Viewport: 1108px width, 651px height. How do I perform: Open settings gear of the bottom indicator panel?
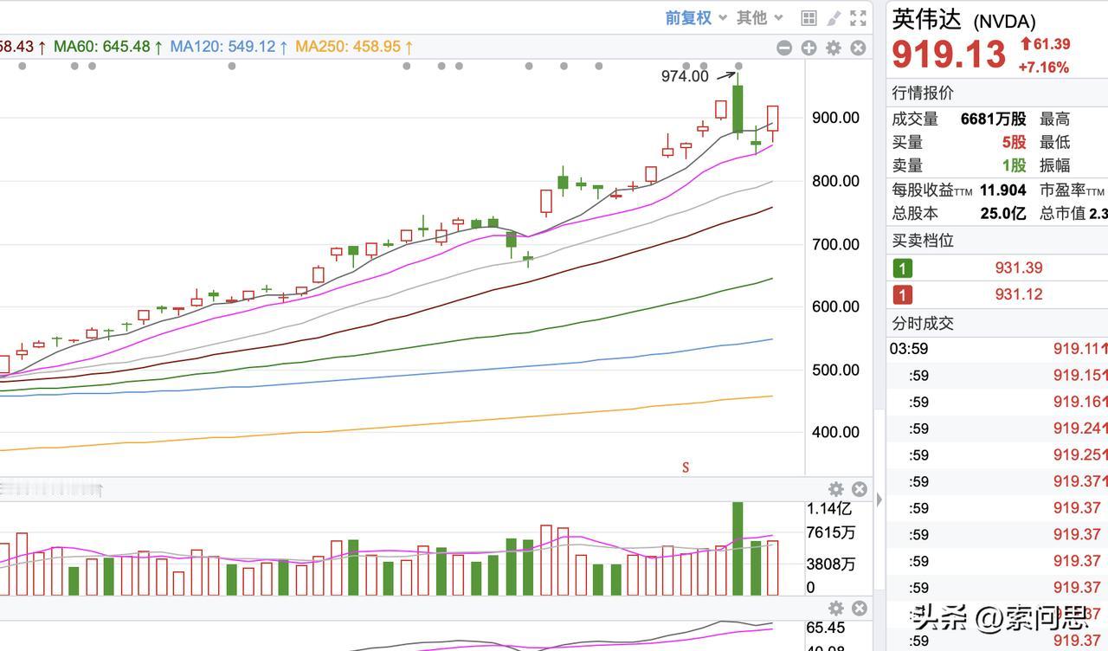click(836, 609)
